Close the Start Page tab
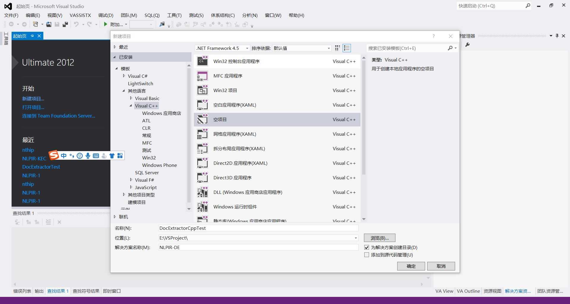The height and width of the screenshot is (304, 570). pos(39,36)
